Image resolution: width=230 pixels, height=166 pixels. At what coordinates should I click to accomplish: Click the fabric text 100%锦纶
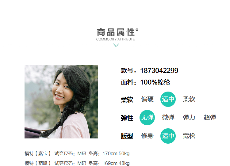tap(155, 82)
